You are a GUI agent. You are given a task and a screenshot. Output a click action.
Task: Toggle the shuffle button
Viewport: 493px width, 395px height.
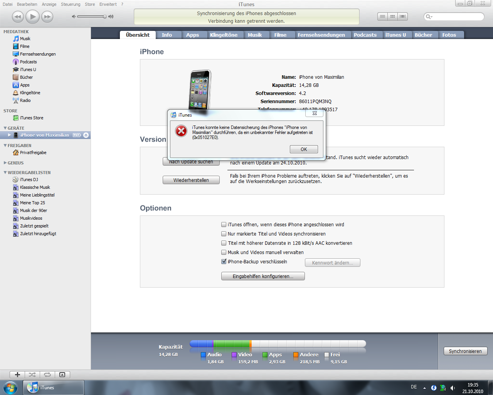pyautogui.click(x=32, y=375)
